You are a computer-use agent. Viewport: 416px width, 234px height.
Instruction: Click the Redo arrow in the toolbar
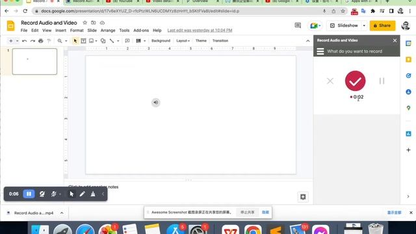32,41
